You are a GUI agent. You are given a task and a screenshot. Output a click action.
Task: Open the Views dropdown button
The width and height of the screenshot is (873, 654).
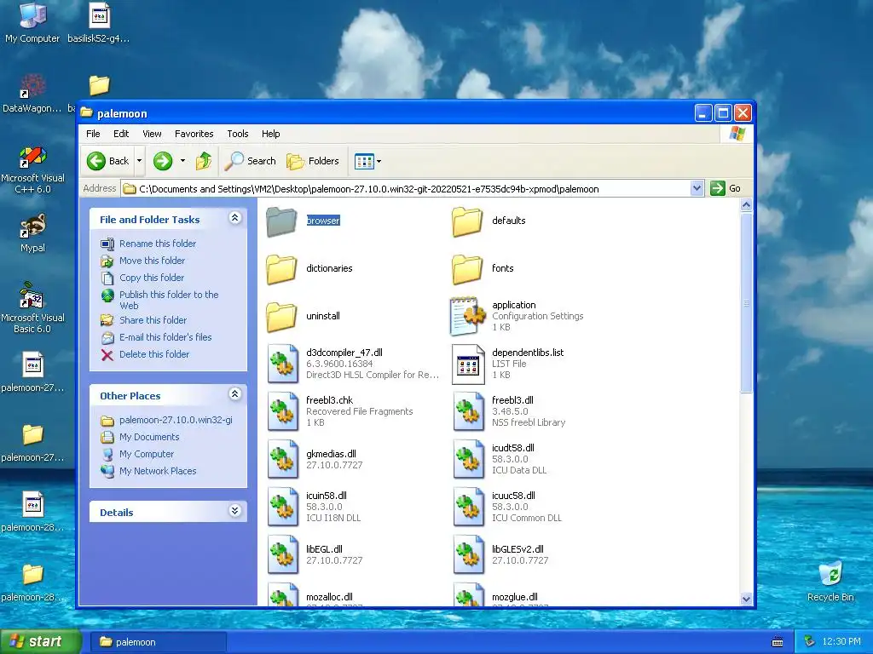point(367,161)
